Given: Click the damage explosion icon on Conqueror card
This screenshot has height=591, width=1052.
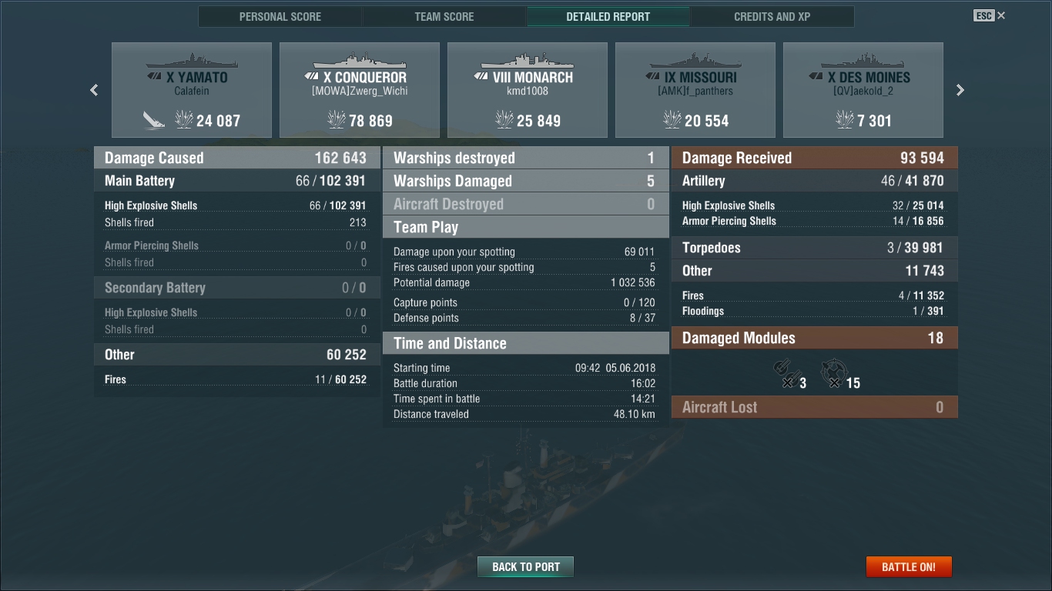Looking at the screenshot, I should point(337,119).
